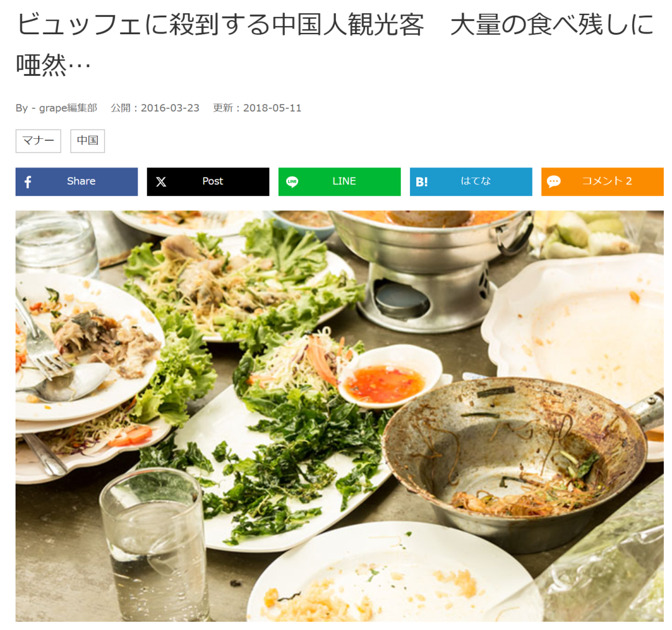This screenshot has height=630, width=672.
Task: Share the article via Share button
Action: [x=77, y=182]
